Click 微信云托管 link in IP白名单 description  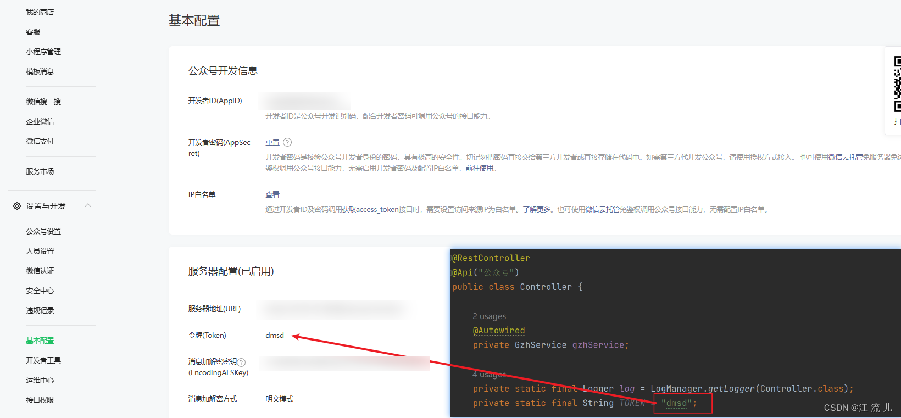point(602,209)
